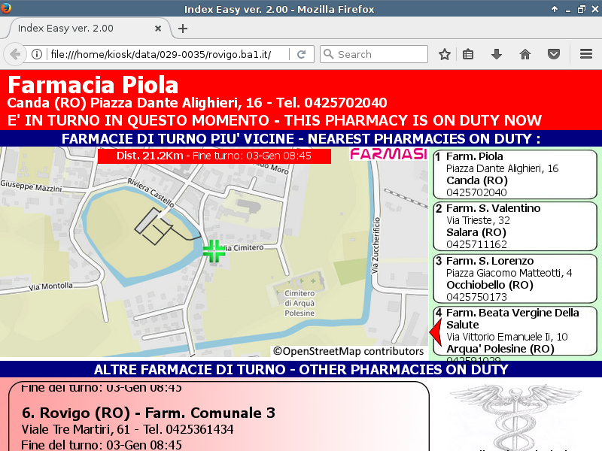Go to the Firefox home page
The height and width of the screenshot is (451, 602).
[525, 54]
